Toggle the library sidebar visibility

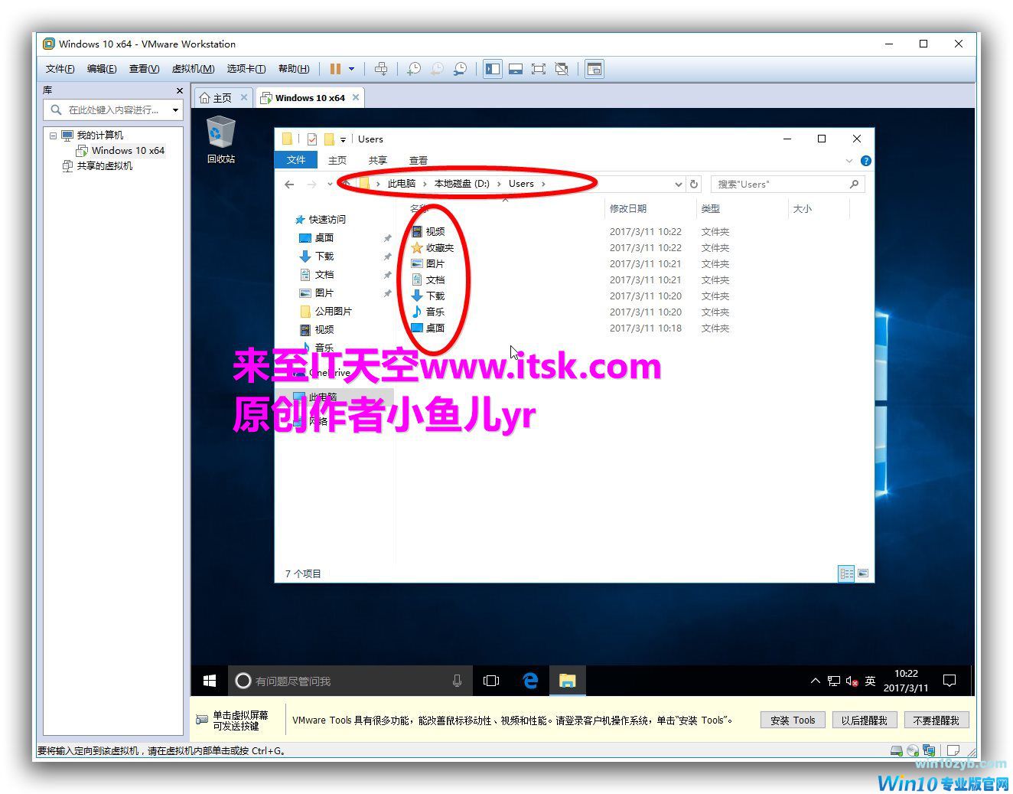[493, 69]
